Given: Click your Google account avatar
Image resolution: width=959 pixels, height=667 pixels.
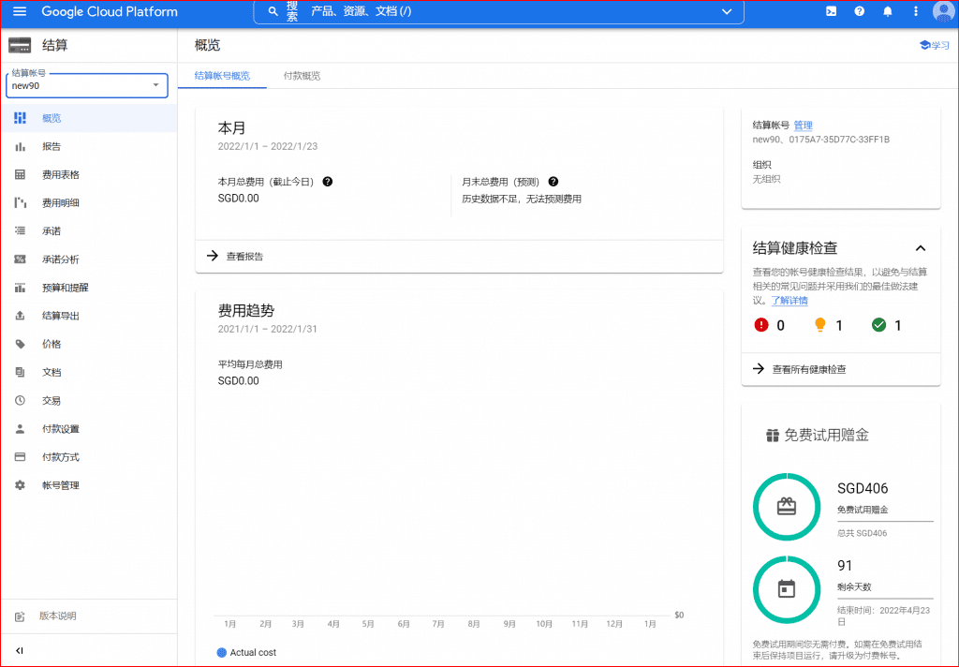Looking at the screenshot, I should (x=943, y=12).
